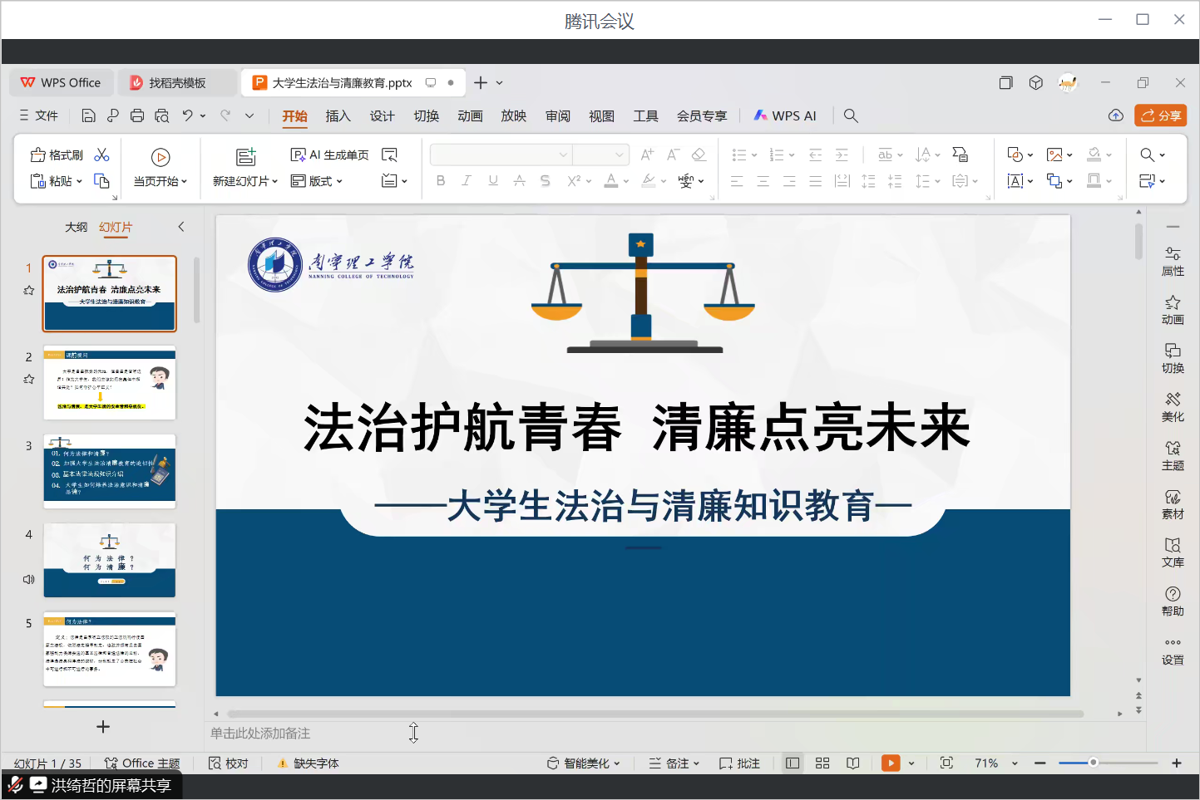The width and height of the screenshot is (1200, 800).
Task: Click the 分享 share button
Action: (x=1160, y=115)
